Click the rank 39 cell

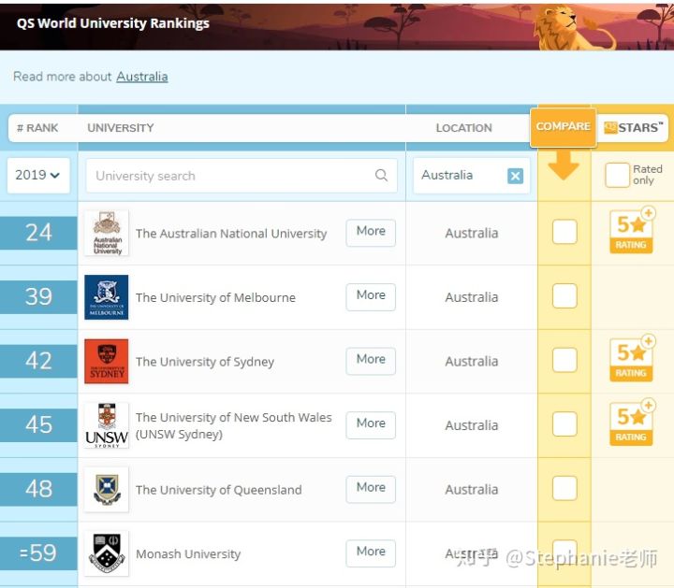coord(38,297)
